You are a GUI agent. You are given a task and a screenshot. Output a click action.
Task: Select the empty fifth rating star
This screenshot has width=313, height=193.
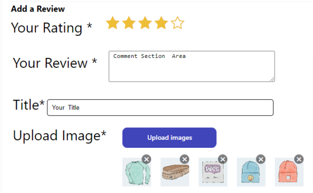point(177,23)
